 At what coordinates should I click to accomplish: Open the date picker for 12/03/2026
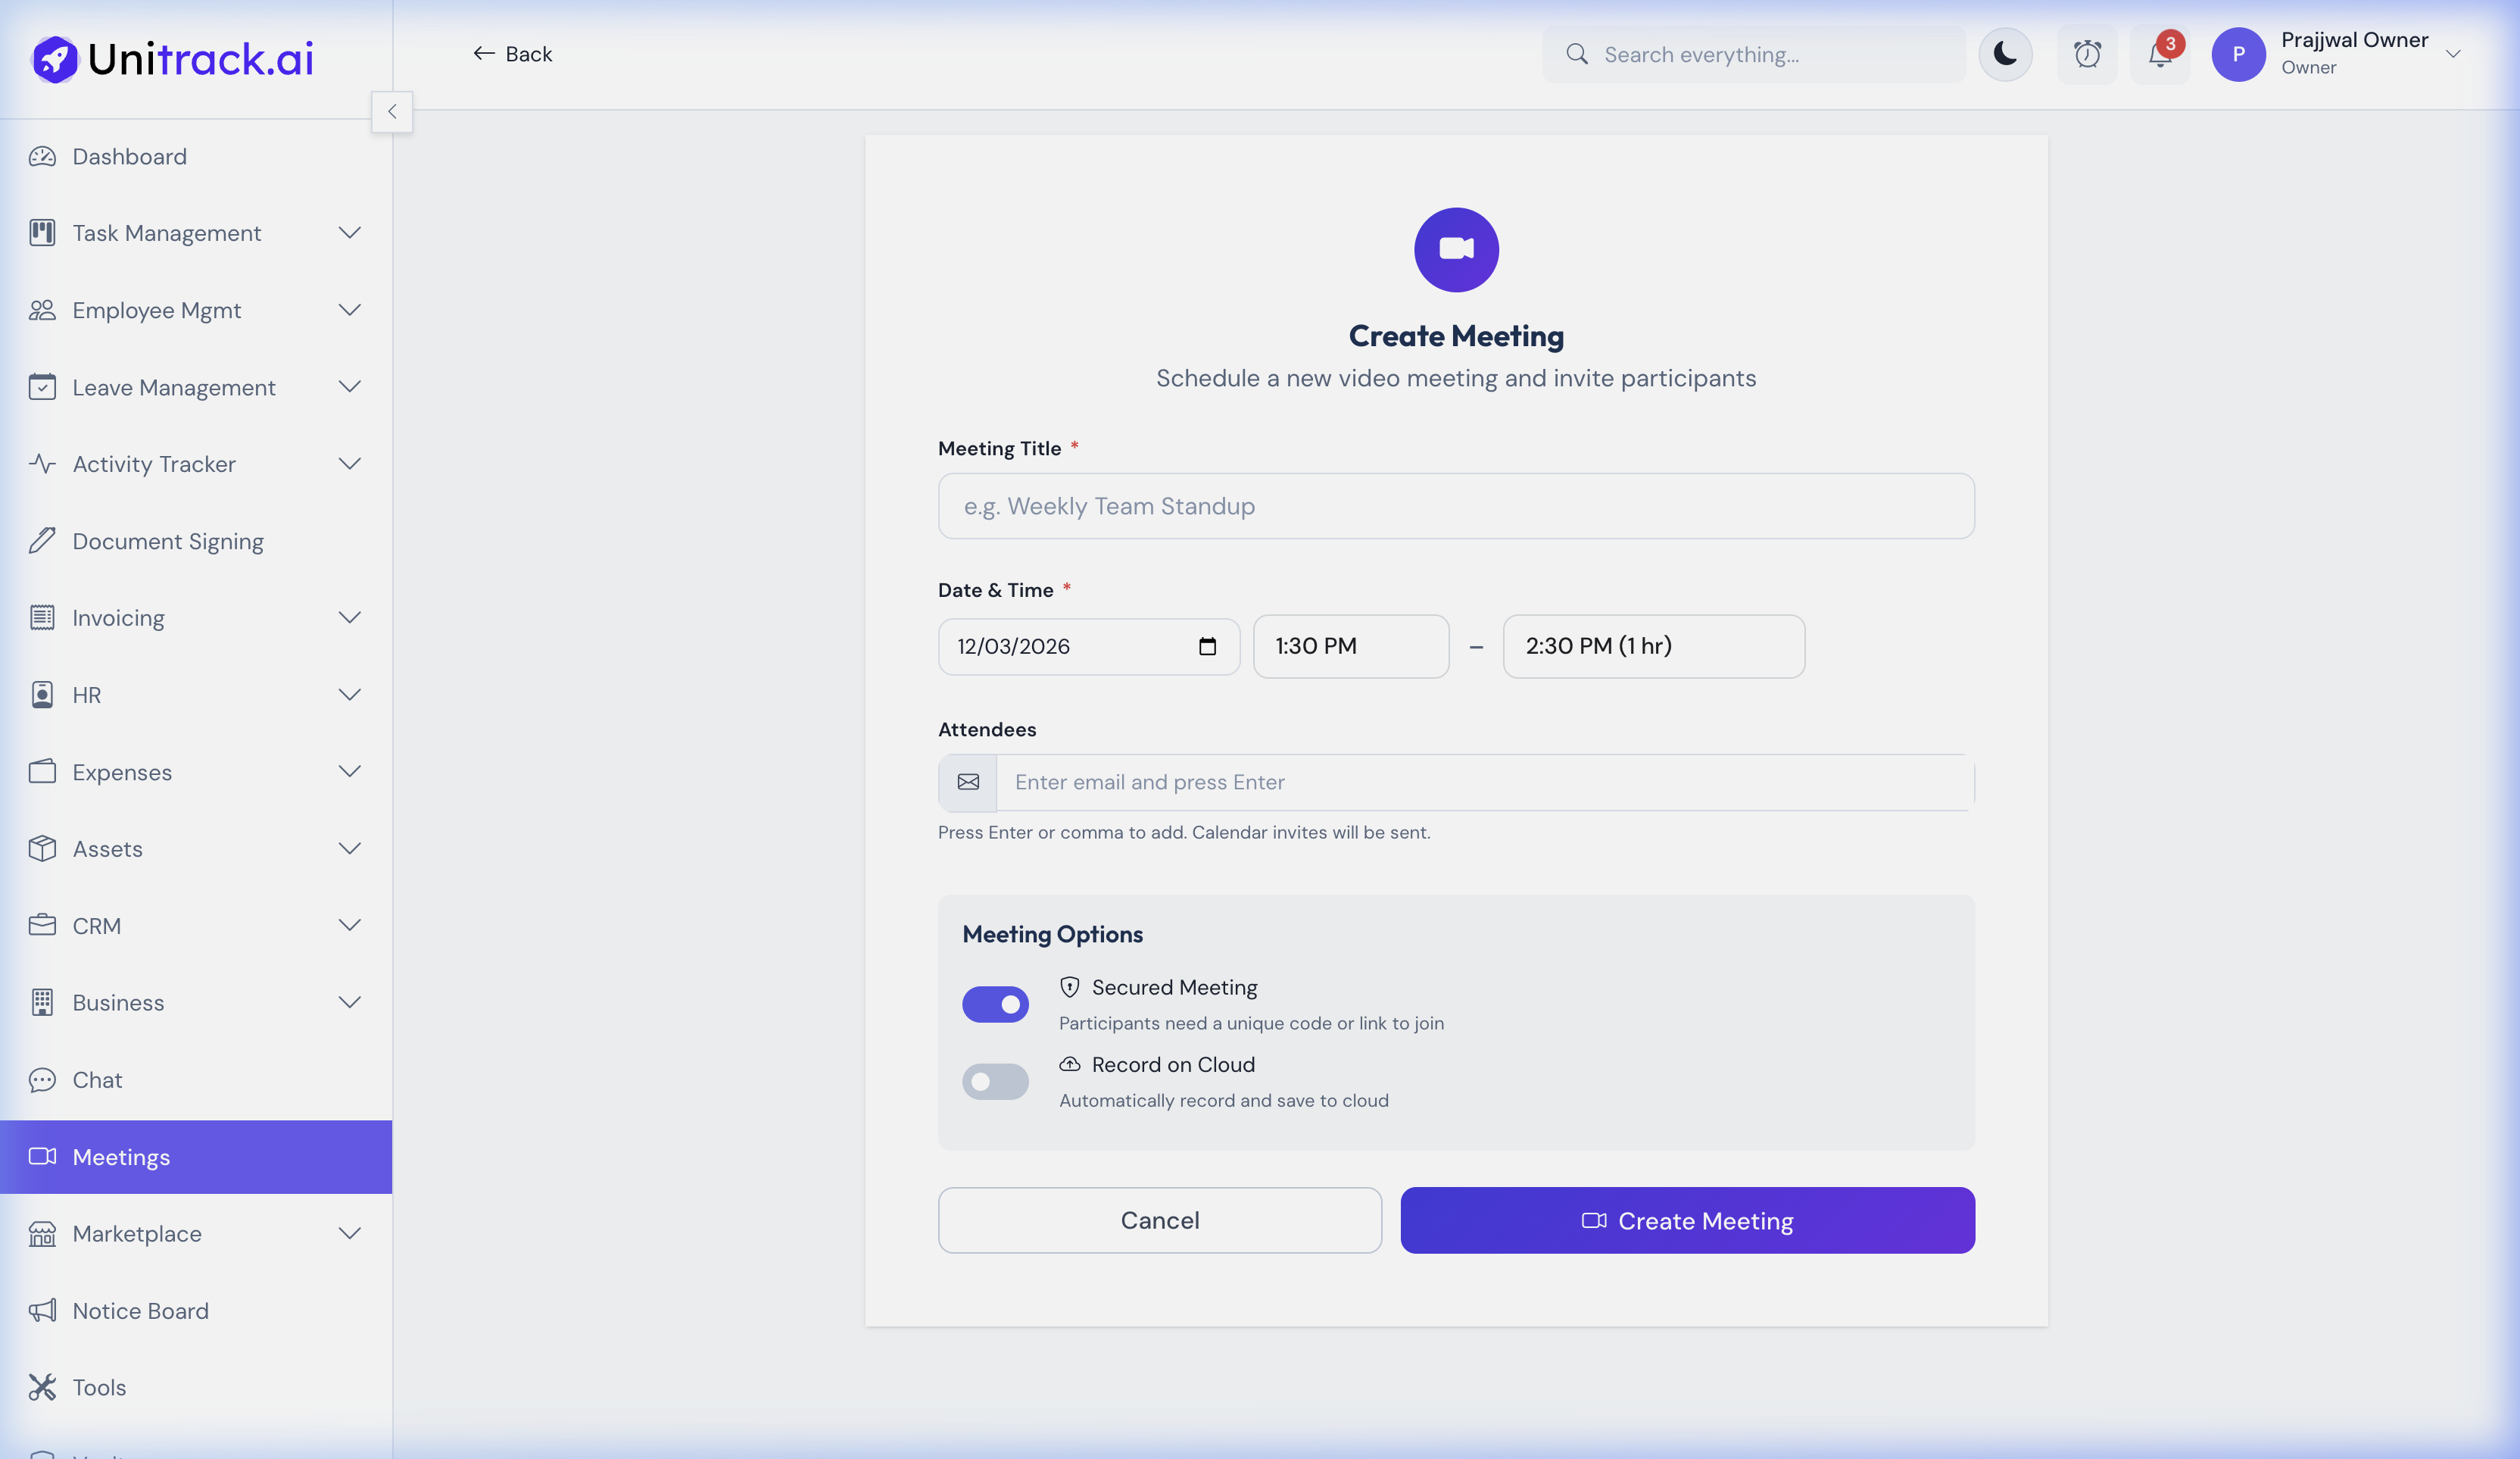pos(1206,646)
